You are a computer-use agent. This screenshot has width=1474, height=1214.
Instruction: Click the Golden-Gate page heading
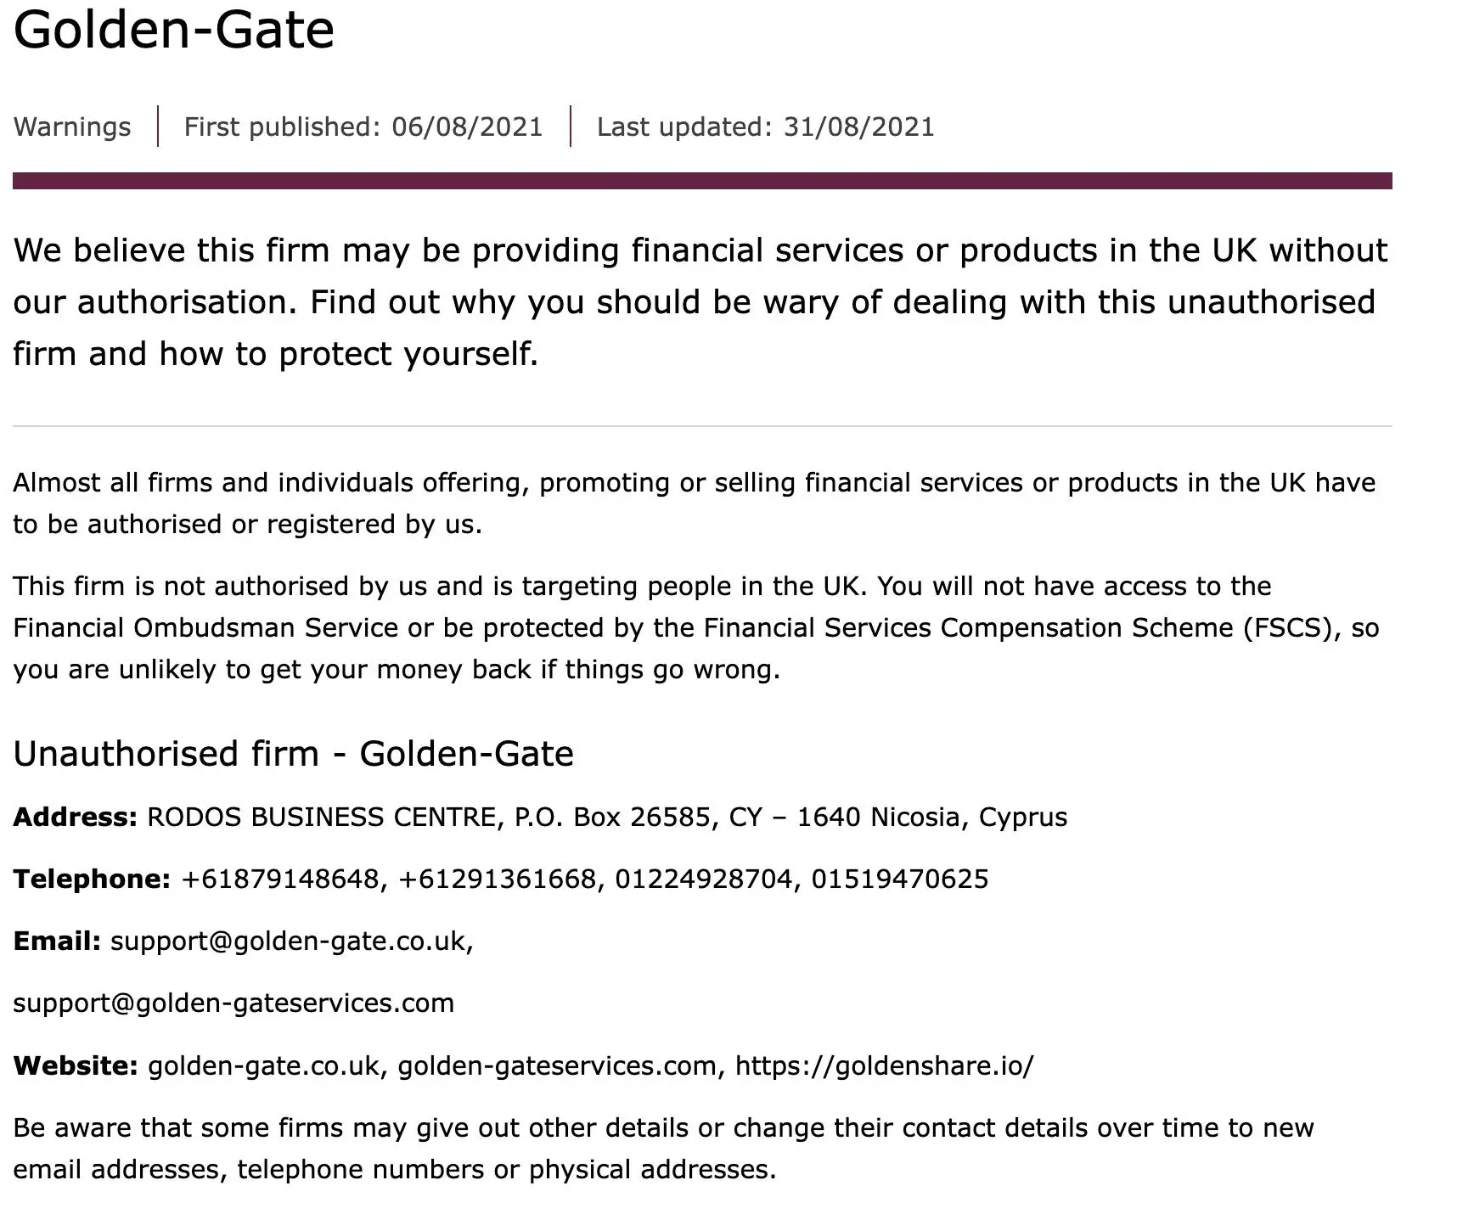(174, 30)
